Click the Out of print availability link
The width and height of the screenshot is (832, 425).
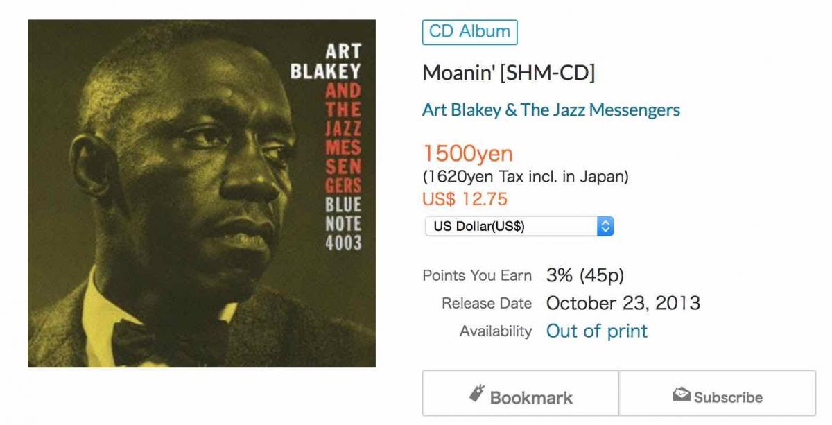(596, 331)
